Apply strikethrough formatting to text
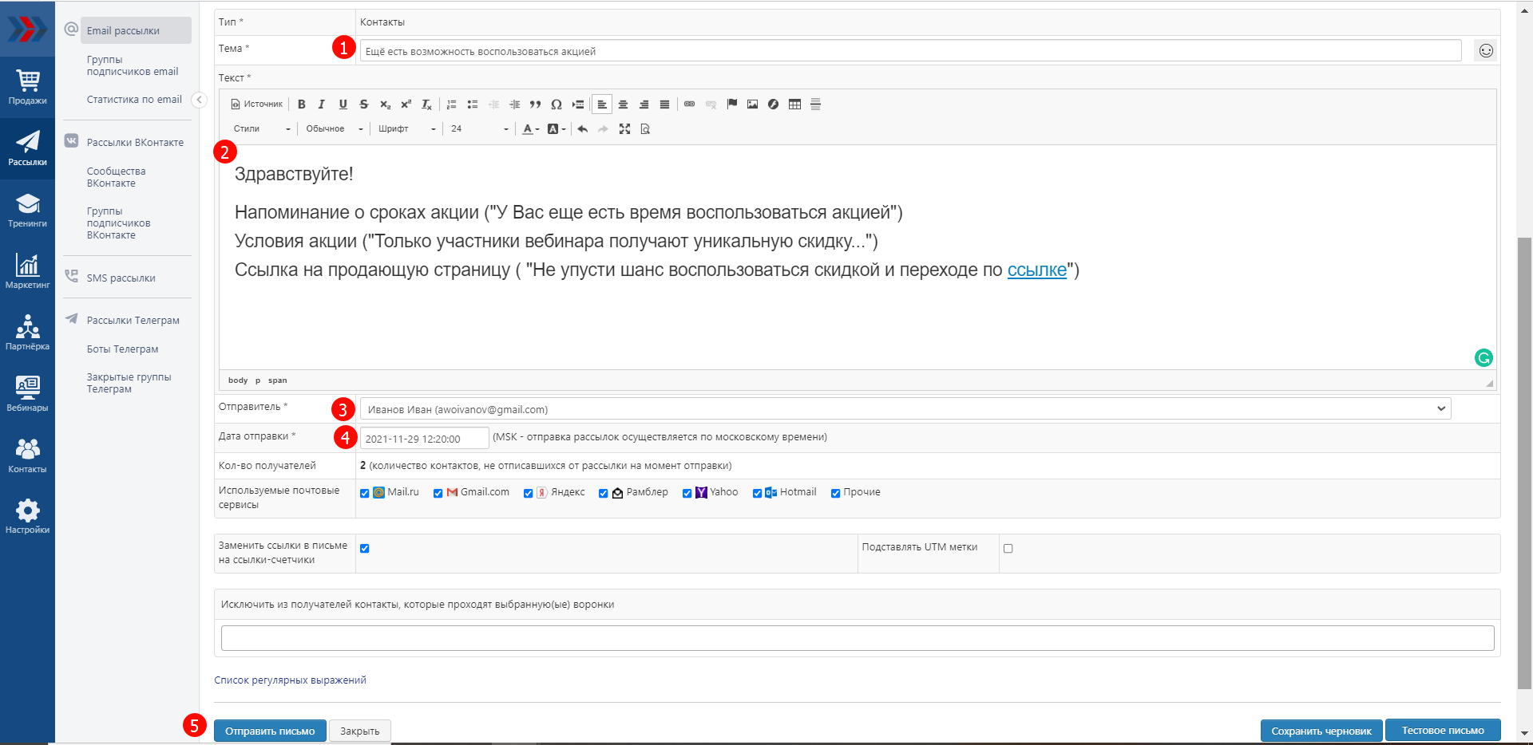This screenshot has height=745, width=1533. coord(364,104)
